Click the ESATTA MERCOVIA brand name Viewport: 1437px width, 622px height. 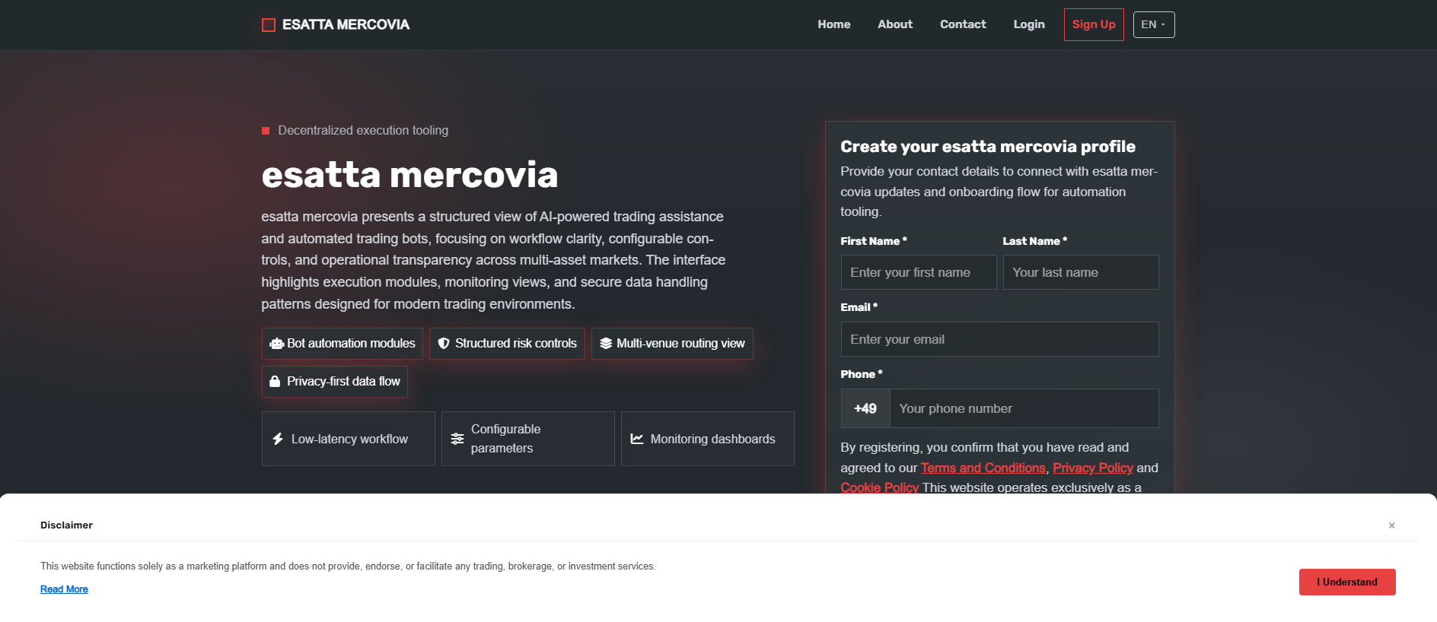pyautogui.click(x=346, y=24)
